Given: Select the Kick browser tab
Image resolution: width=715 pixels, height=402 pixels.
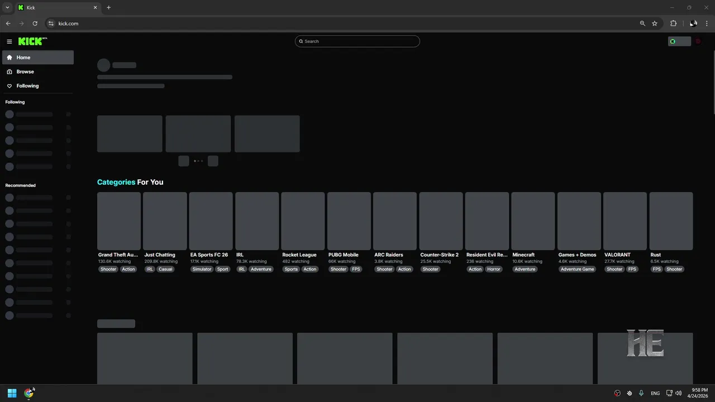Looking at the screenshot, I should [x=58, y=7].
